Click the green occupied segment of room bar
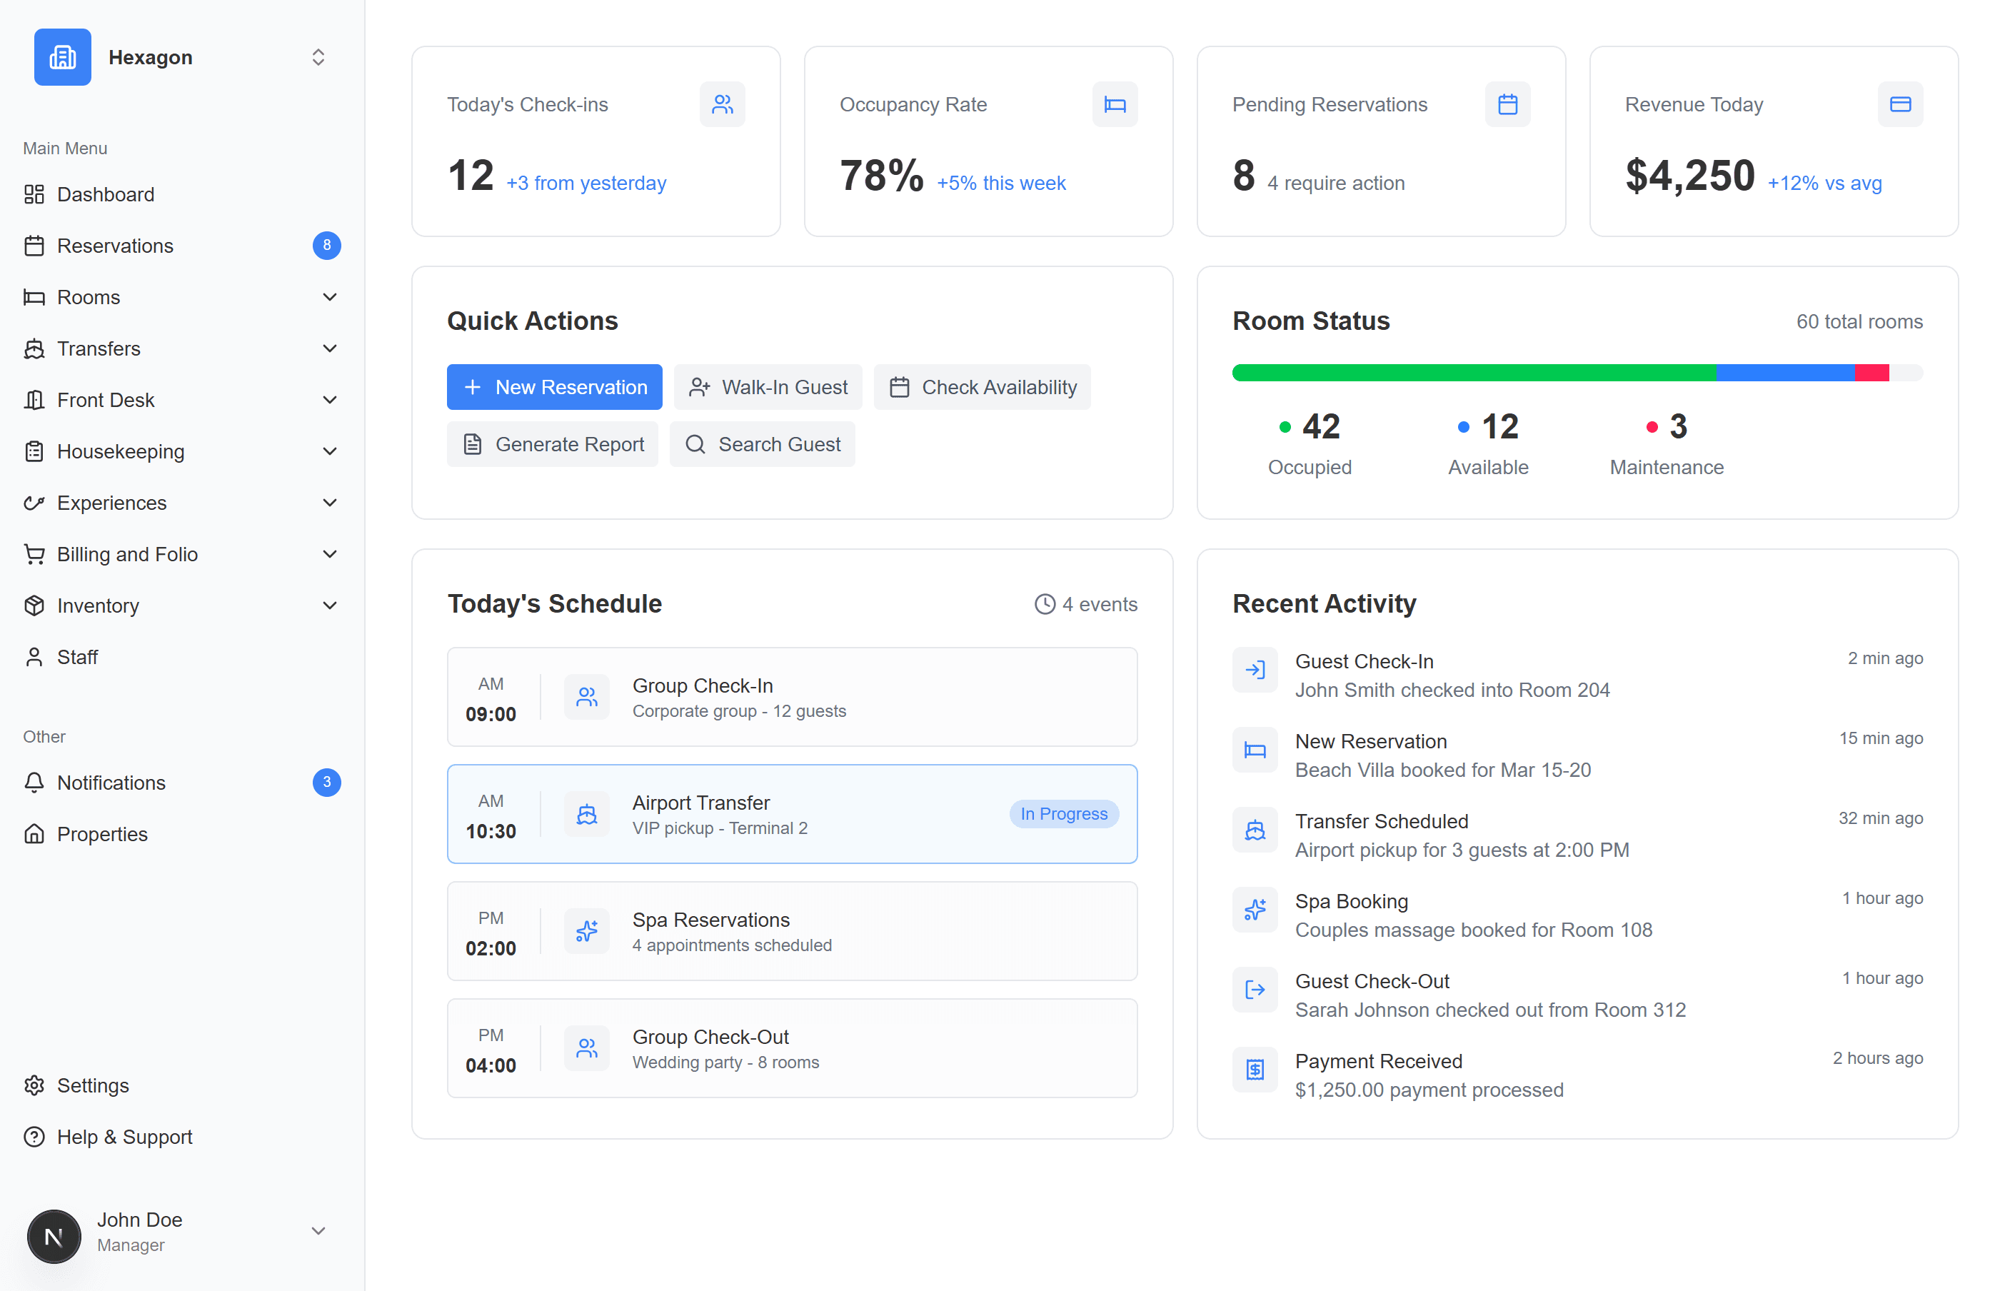2005x1291 pixels. 1473,373
